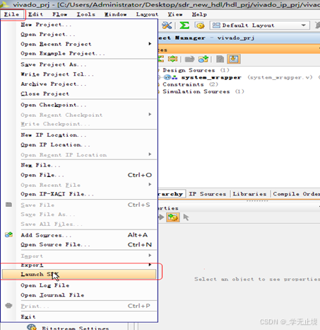Click Bitstream Settings in Flow Navigator
320x330 pixels.
76,328
